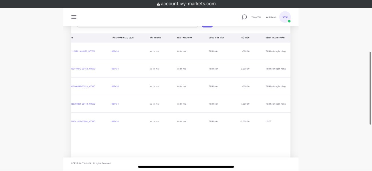Open the Tiếng Việt language selector
The height and width of the screenshot is (171, 372).
(x=256, y=17)
